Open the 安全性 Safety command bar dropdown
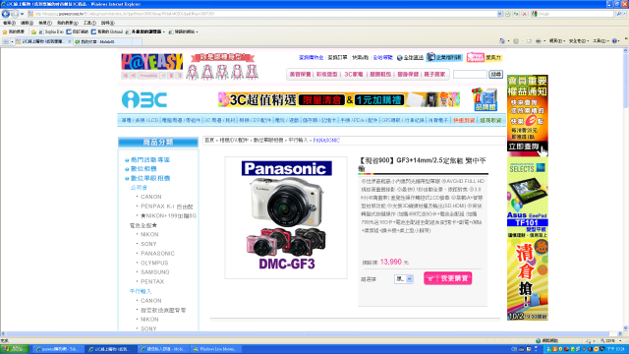Viewport: 629px width, 354px height. click(x=579, y=41)
